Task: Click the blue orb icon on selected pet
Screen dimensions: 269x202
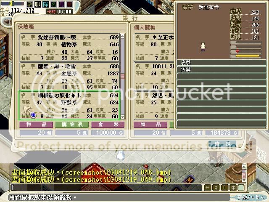Action: point(34,115)
